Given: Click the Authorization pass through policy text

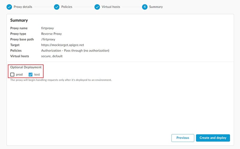Looking at the screenshot, I should tap(75, 50).
